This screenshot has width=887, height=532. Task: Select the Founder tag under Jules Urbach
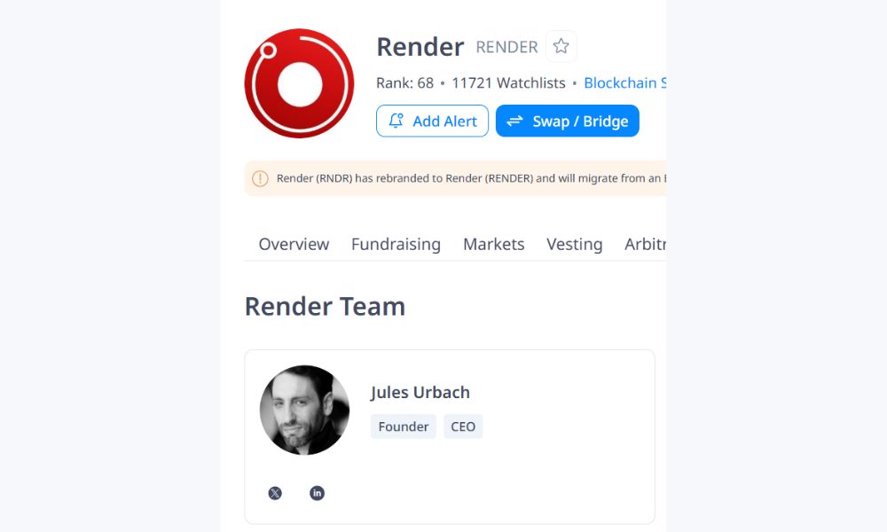[x=403, y=426]
